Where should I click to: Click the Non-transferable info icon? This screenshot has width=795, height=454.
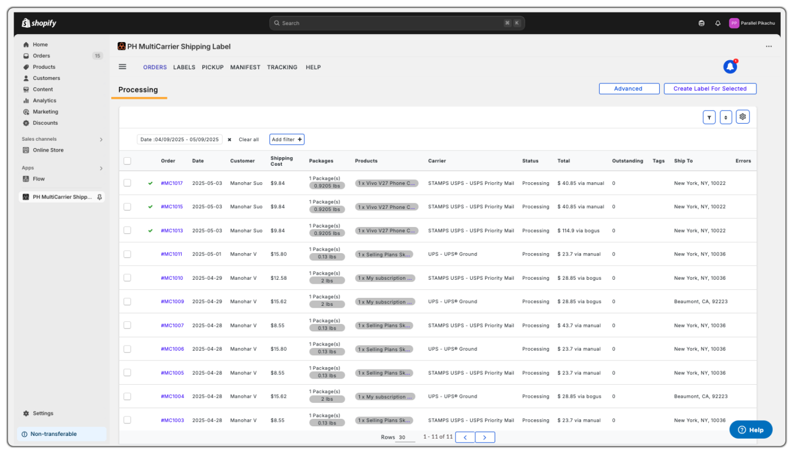pos(24,434)
